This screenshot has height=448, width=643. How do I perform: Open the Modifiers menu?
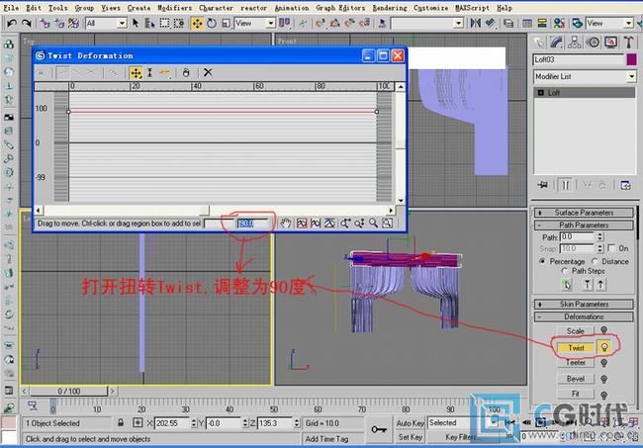pos(175,8)
